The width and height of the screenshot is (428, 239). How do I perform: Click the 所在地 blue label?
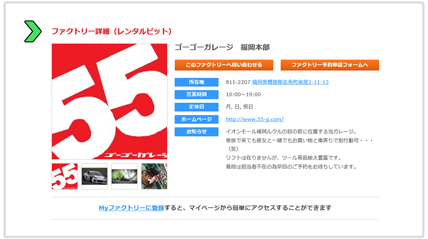(x=197, y=82)
